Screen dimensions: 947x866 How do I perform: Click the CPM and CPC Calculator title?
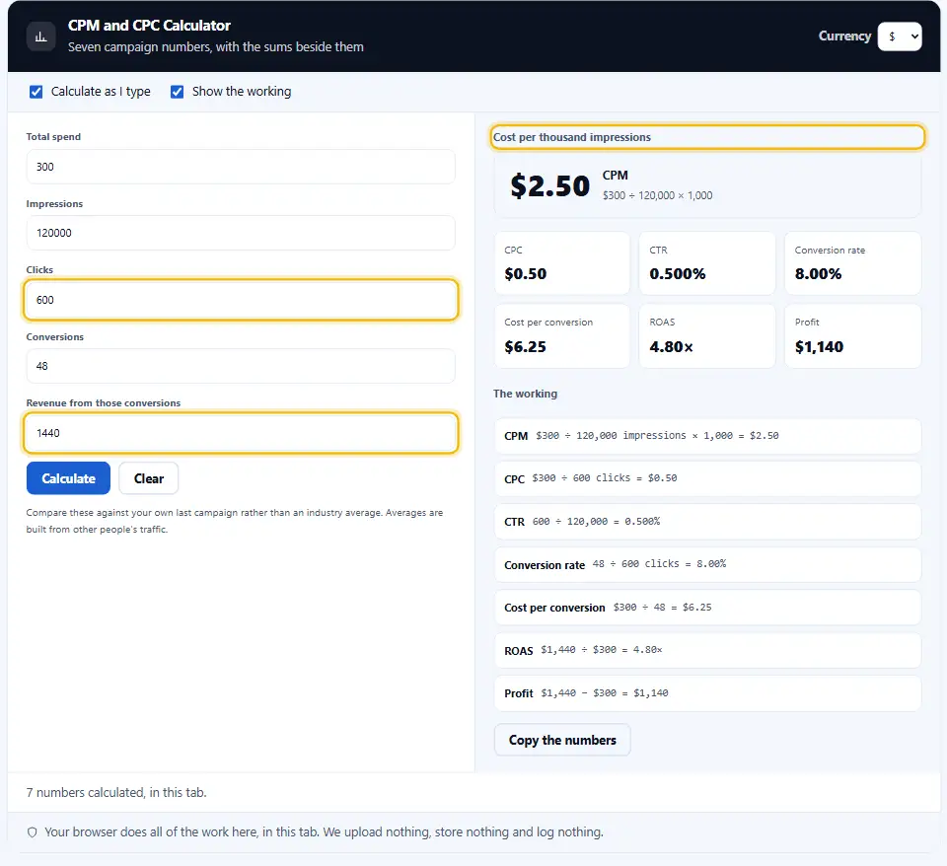tap(149, 26)
